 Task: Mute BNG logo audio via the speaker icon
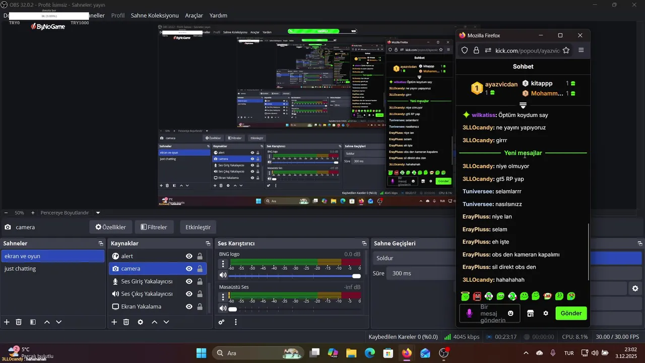pos(223,275)
